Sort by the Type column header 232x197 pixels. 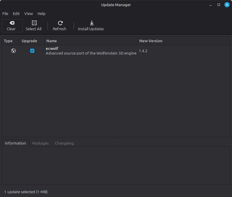click(x=11, y=41)
